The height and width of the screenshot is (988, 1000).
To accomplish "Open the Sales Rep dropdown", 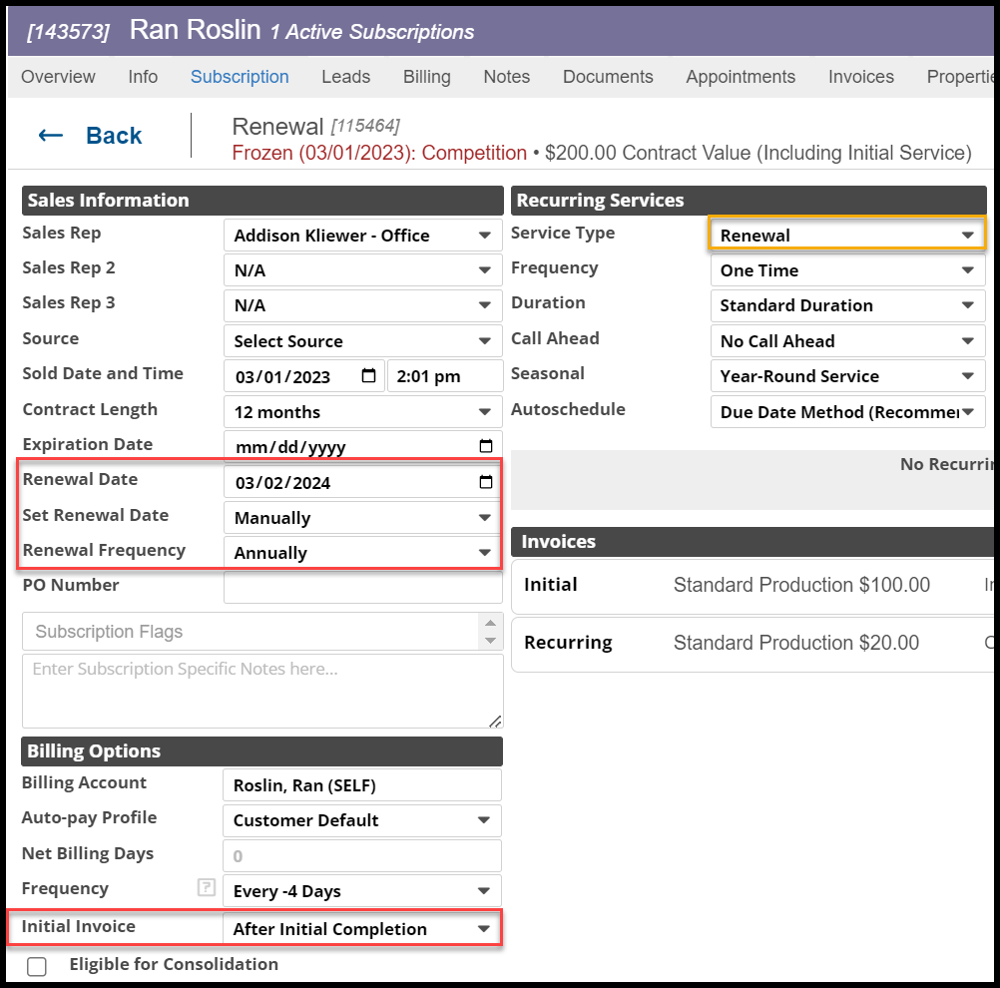I will point(362,236).
